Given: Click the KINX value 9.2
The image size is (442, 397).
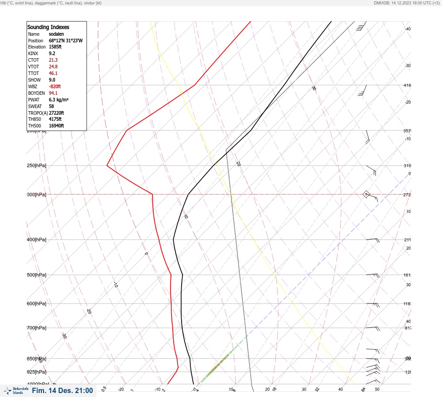Looking at the screenshot, I should click(52, 53).
